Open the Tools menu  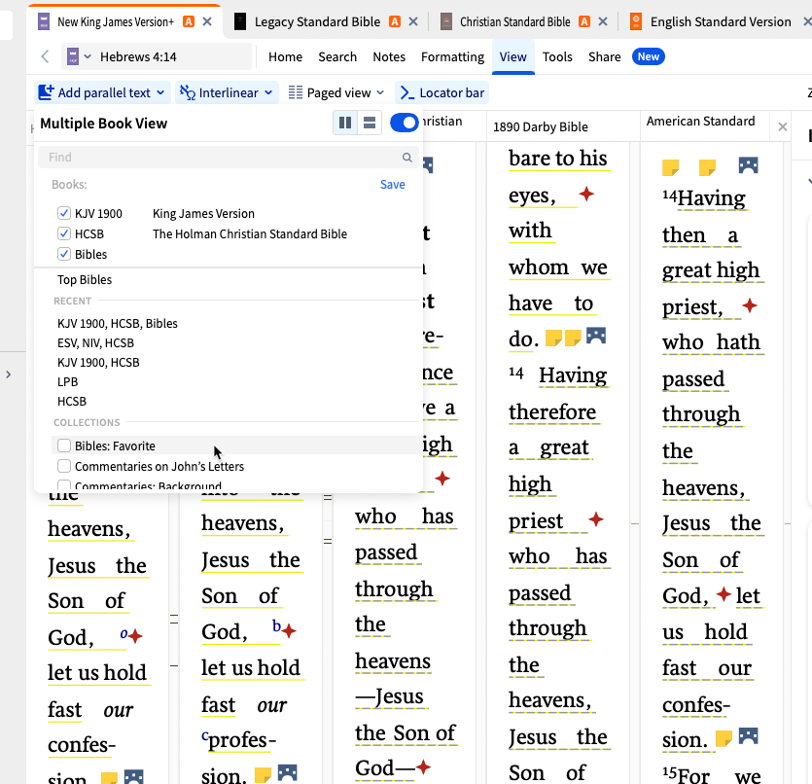click(x=557, y=57)
